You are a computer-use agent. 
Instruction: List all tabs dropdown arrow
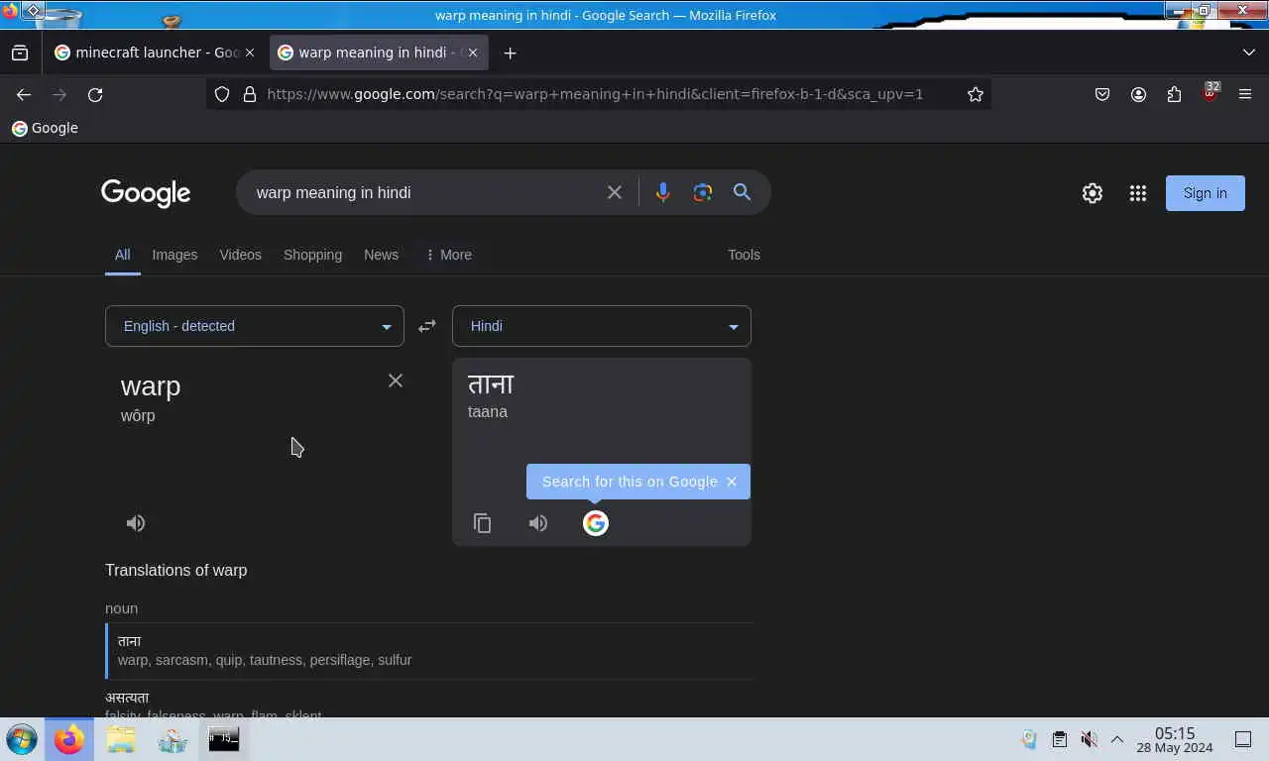tap(1248, 53)
